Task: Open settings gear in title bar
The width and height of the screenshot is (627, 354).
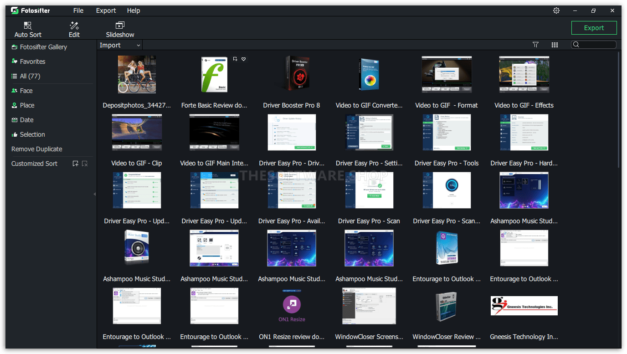Action: (x=556, y=10)
